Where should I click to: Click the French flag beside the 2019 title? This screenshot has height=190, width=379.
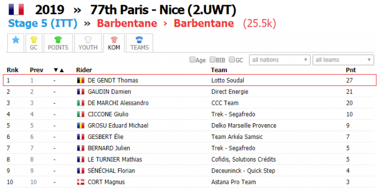pyautogui.click(x=16, y=9)
